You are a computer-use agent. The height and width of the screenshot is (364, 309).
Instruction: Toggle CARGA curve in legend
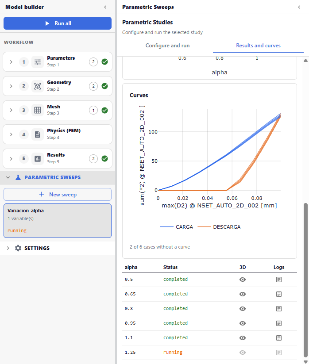[x=177, y=227]
